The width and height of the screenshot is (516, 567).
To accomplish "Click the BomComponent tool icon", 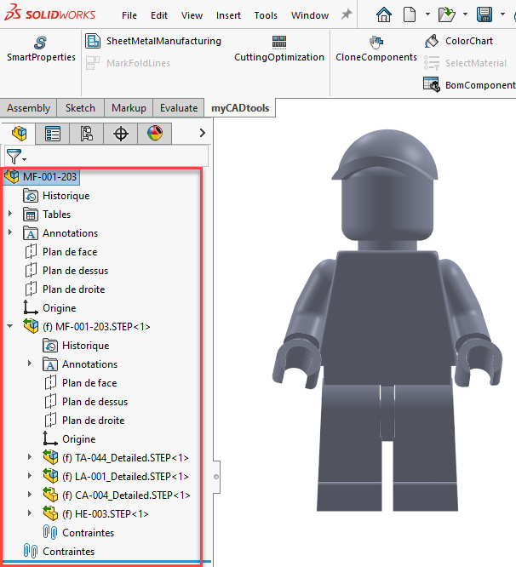I will click(x=432, y=84).
